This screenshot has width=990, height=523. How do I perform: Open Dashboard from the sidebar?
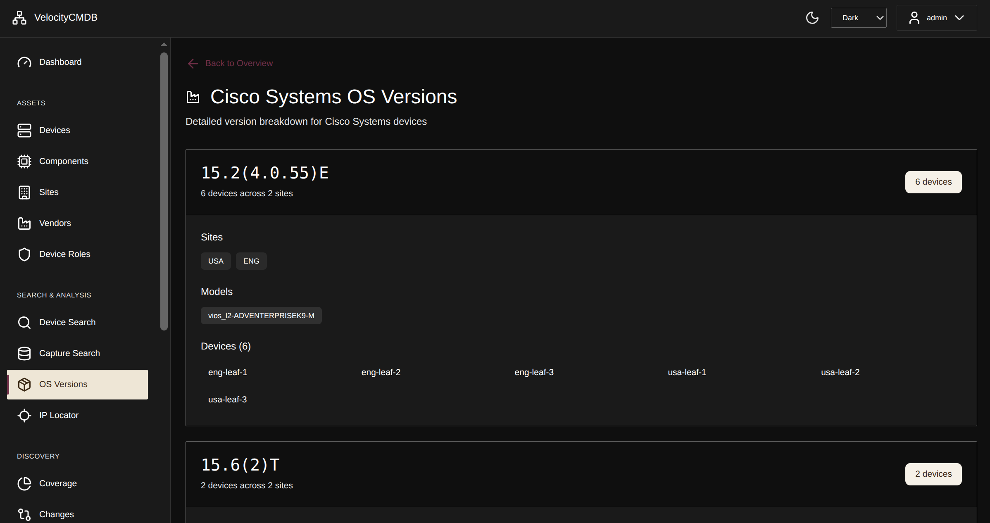(x=78, y=62)
